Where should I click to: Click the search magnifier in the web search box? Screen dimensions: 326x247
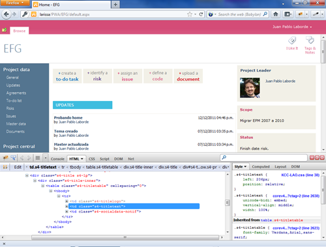(x=265, y=14)
